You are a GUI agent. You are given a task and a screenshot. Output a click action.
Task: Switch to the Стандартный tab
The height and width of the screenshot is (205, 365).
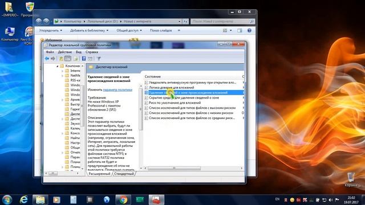pos(124,174)
